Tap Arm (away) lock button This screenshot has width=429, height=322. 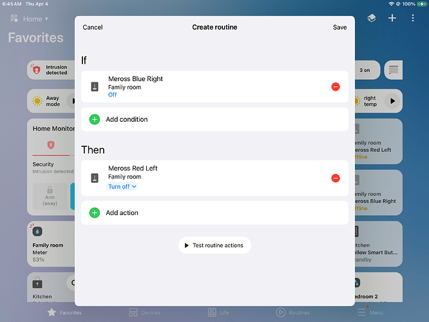click(50, 196)
